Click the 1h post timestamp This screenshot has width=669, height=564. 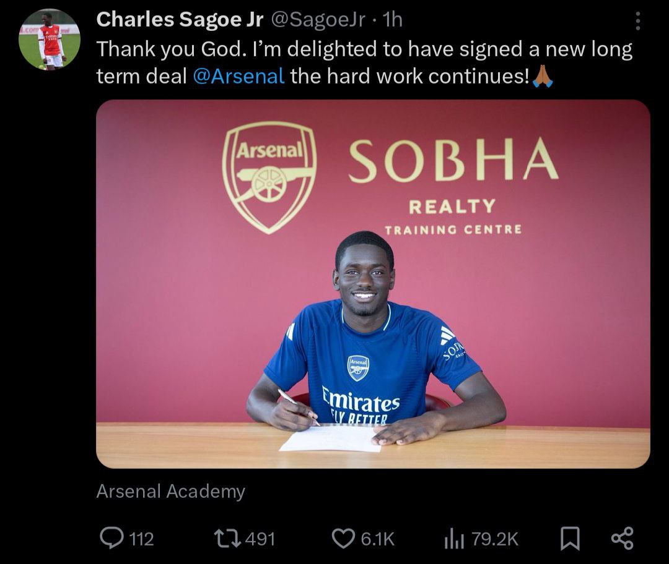(x=393, y=20)
